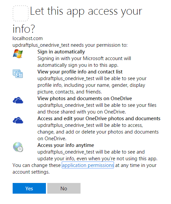The height and width of the screenshot is (204, 171).
Task: Click the profile contact cards icon
Action: tap(18, 74)
